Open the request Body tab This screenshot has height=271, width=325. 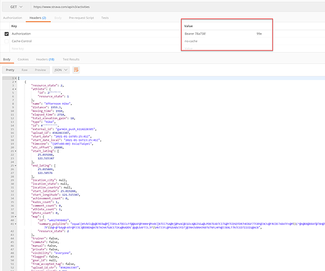tap(58, 18)
